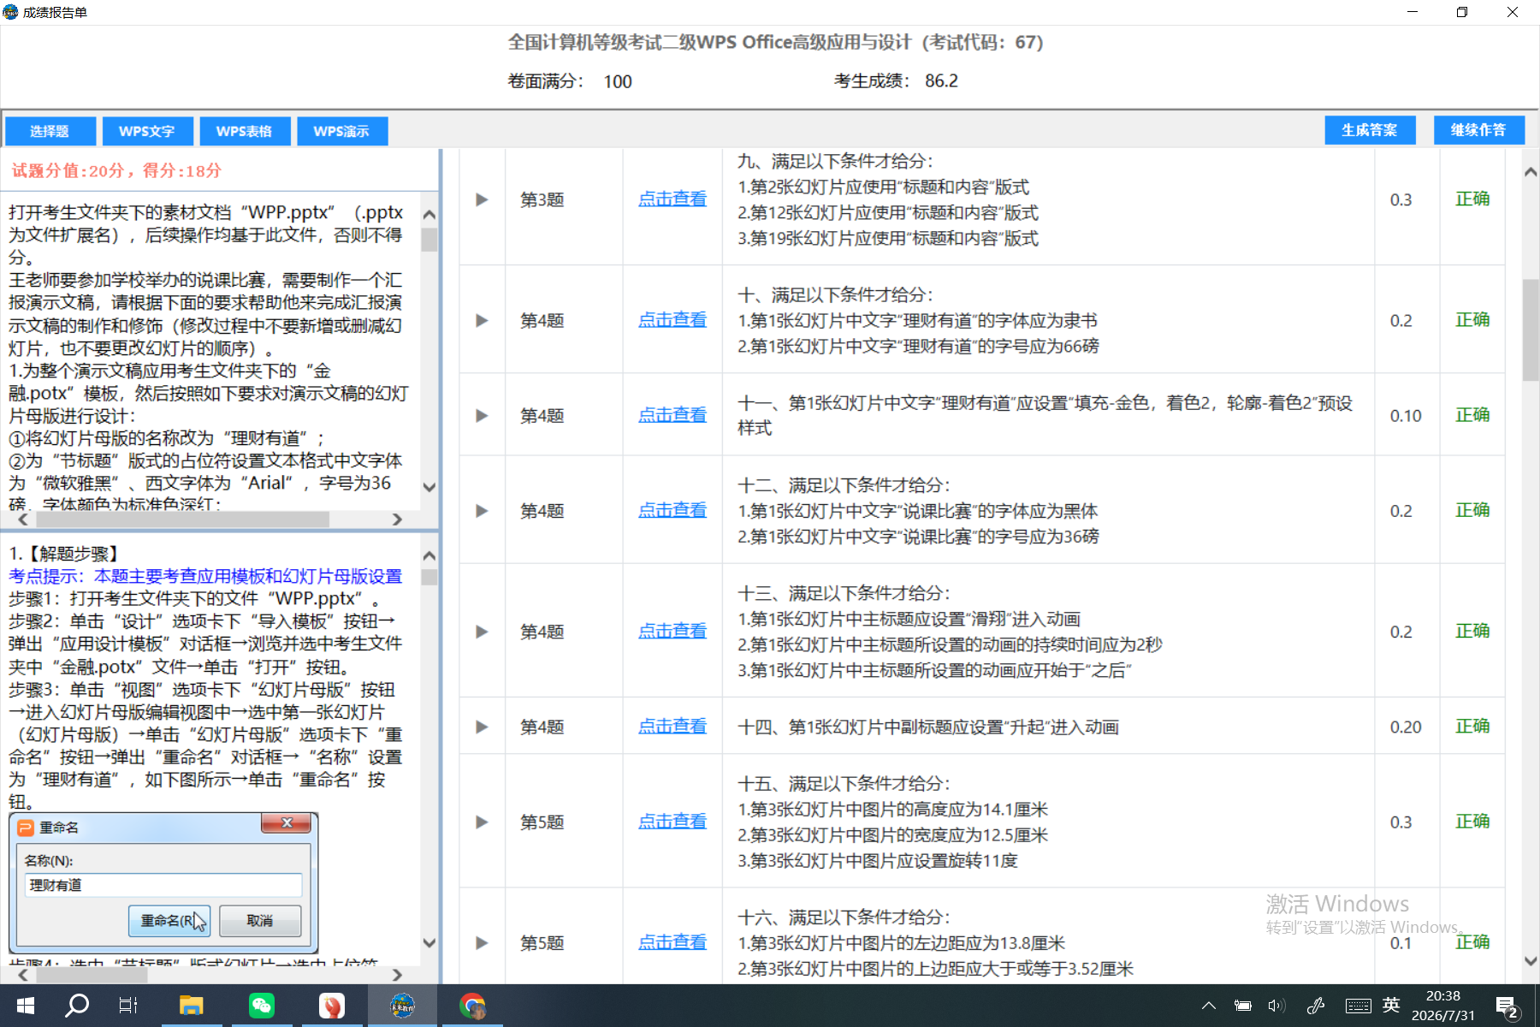Click left arrow under the question text panel
The image size is (1540, 1027).
click(x=23, y=519)
